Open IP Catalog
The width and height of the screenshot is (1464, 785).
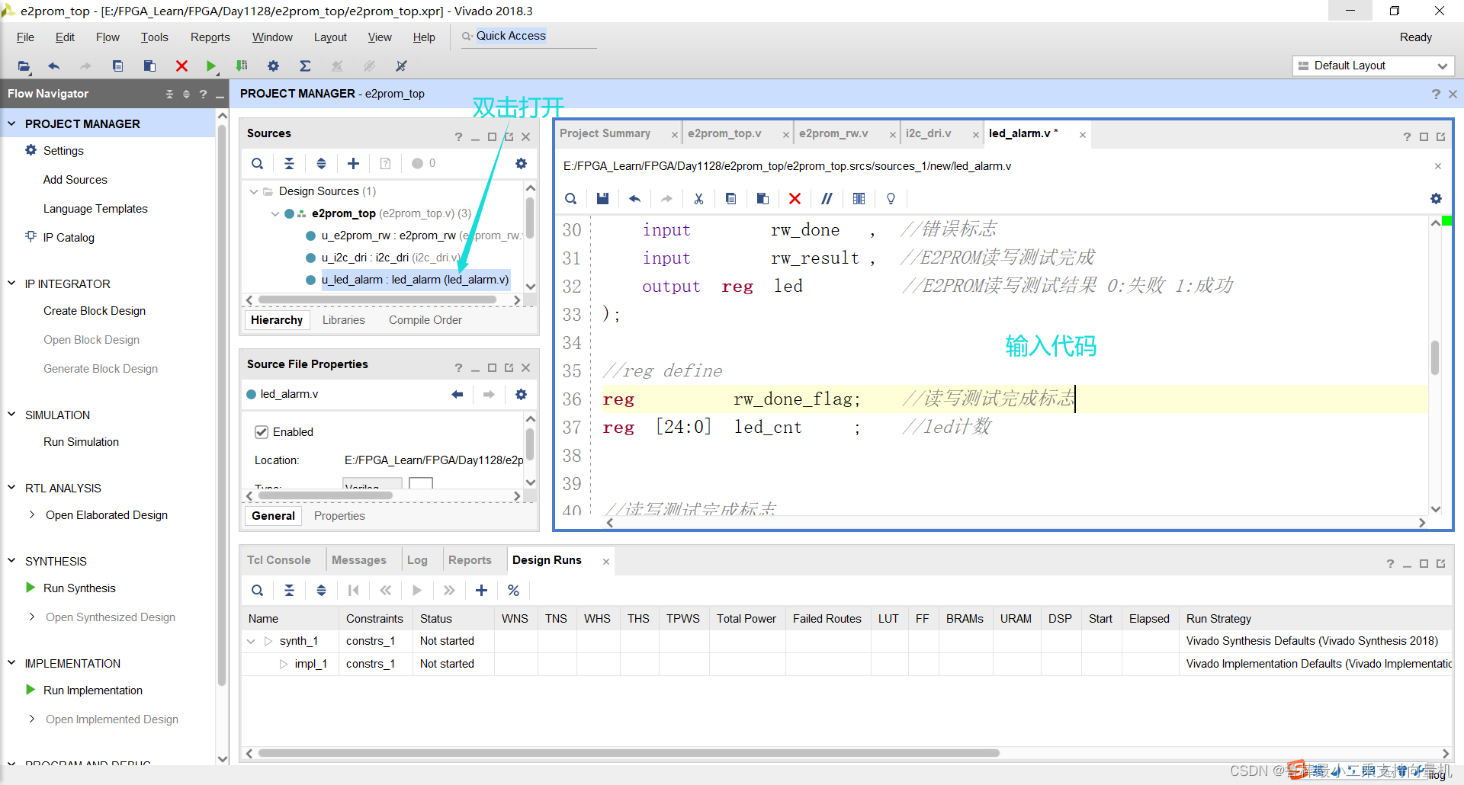click(x=69, y=238)
